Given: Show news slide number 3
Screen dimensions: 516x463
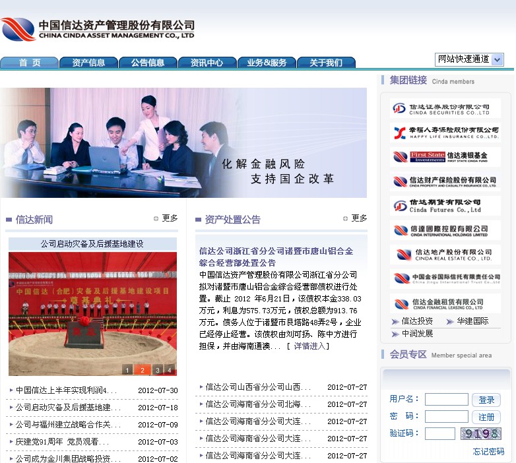Looking at the screenshot, I should [158, 370].
